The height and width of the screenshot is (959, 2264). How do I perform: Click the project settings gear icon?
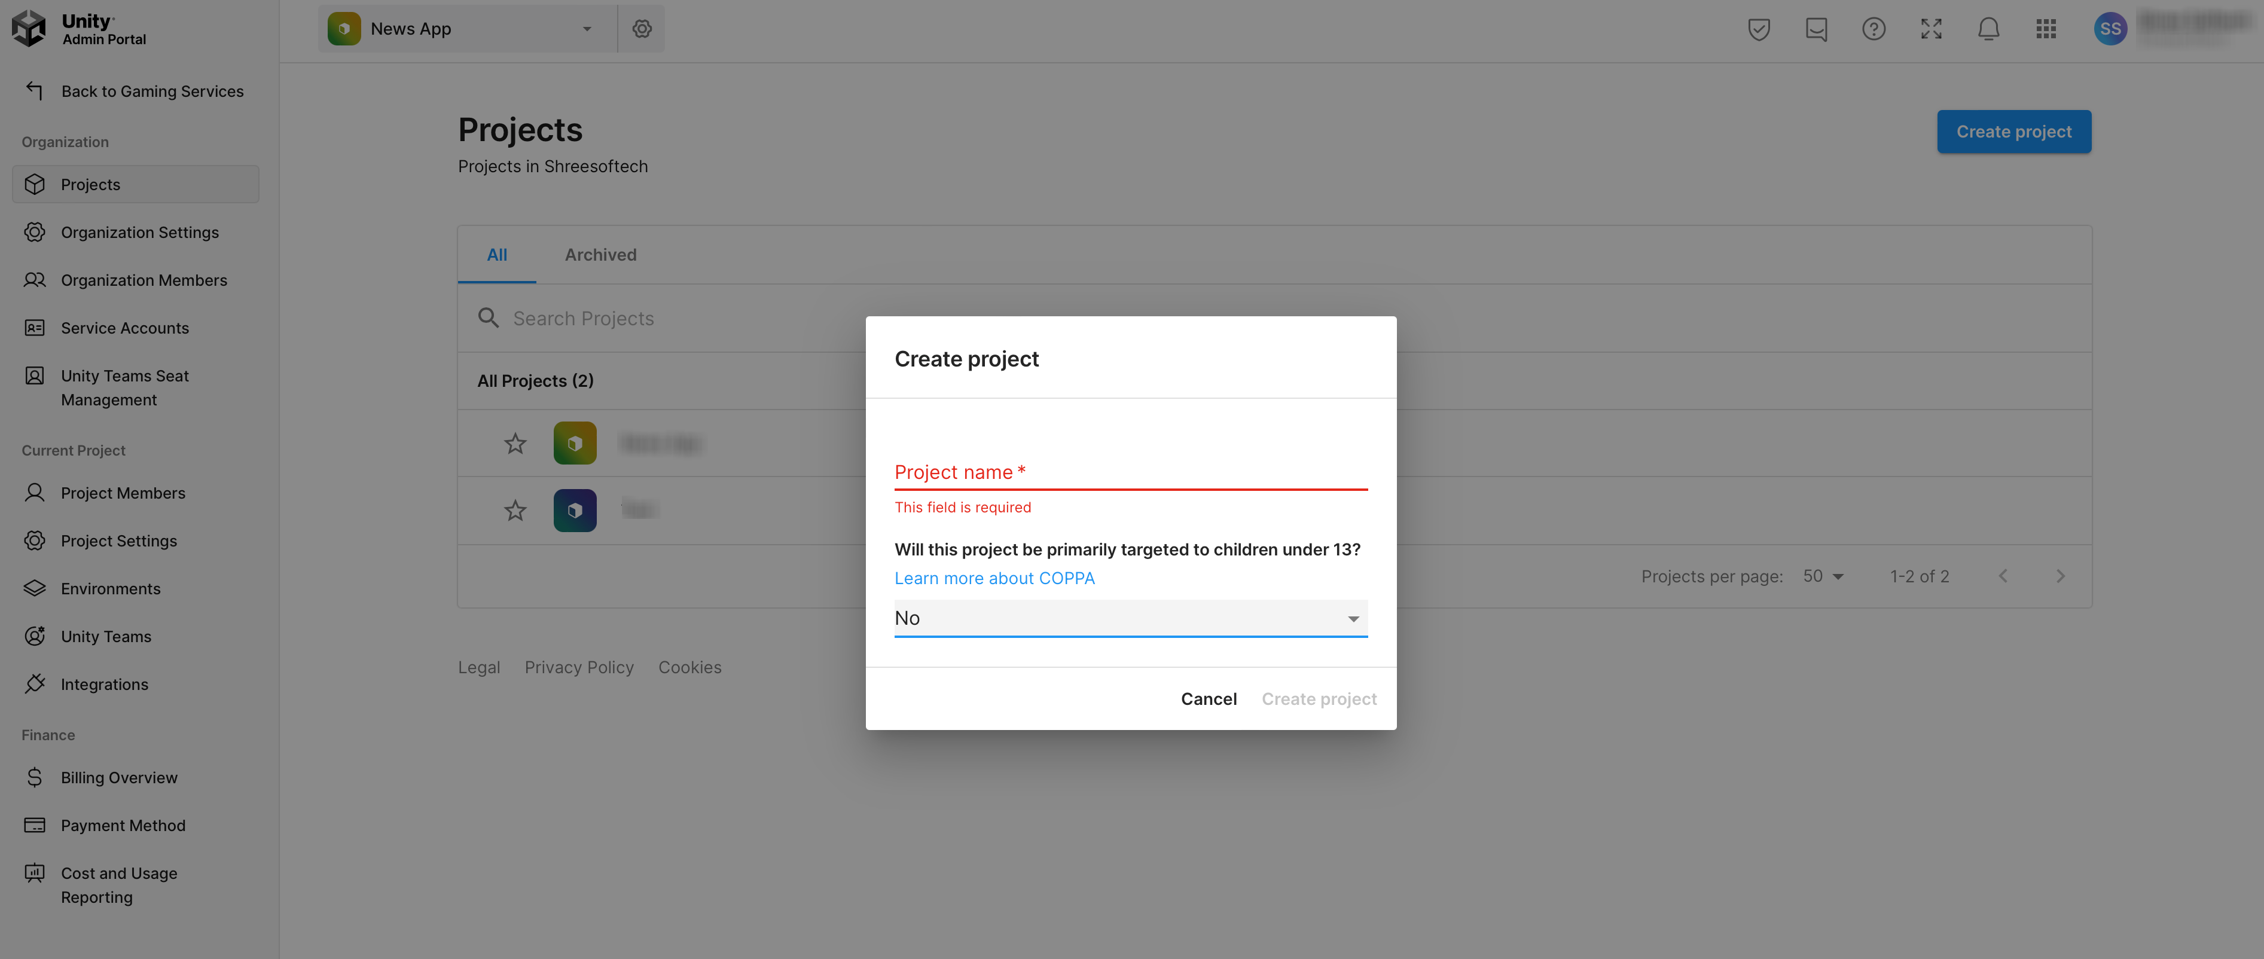[642, 29]
